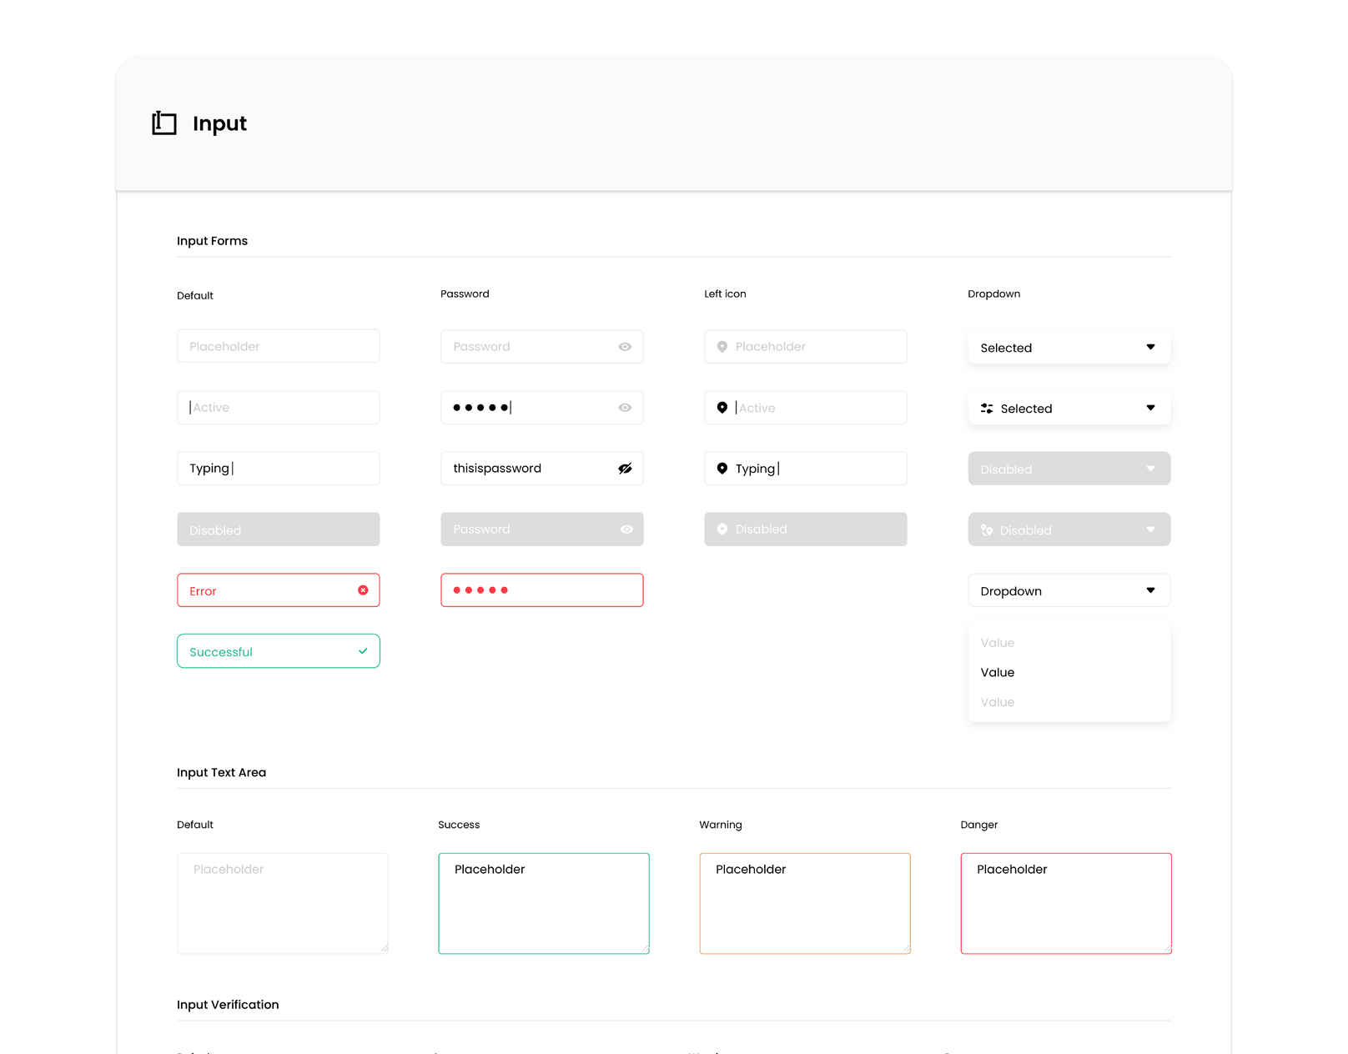Click password field with black dots
Screen dimensions: 1348x1054
542,408
